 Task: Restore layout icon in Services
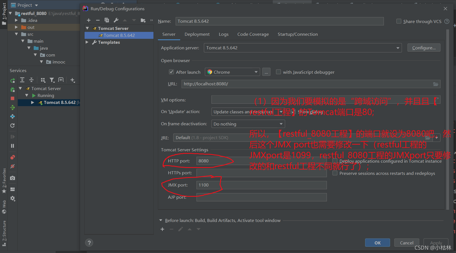pyautogui.click(x=13, y=189)
